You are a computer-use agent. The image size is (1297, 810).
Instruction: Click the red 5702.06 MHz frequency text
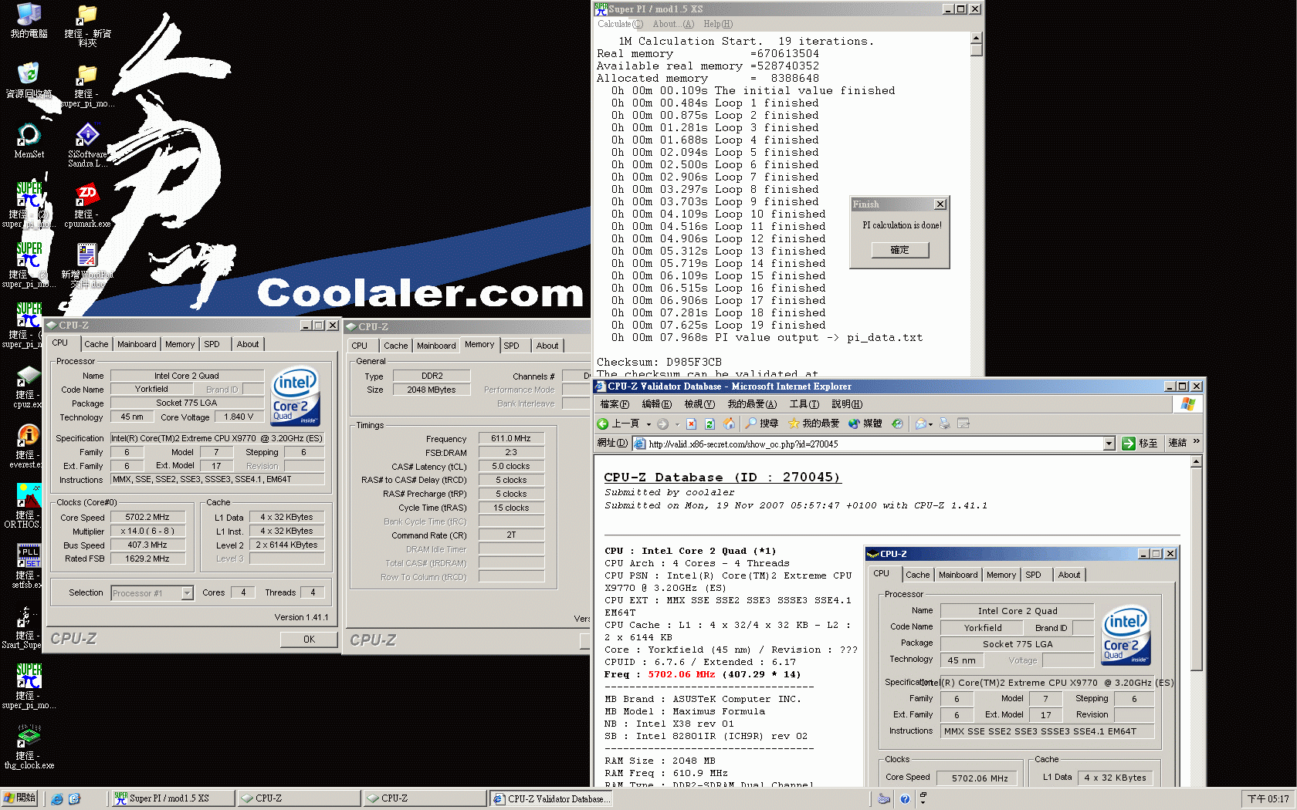point(682,674)
